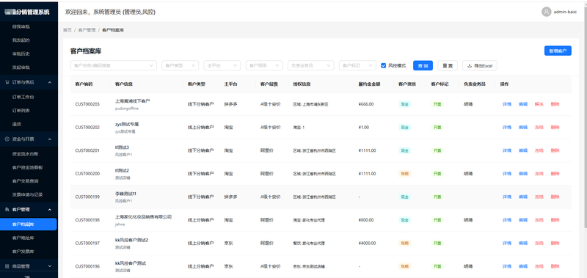This screenshot has height=278, width=587.
Task: Click customer code CUST000202
Action: pos(87,127)
